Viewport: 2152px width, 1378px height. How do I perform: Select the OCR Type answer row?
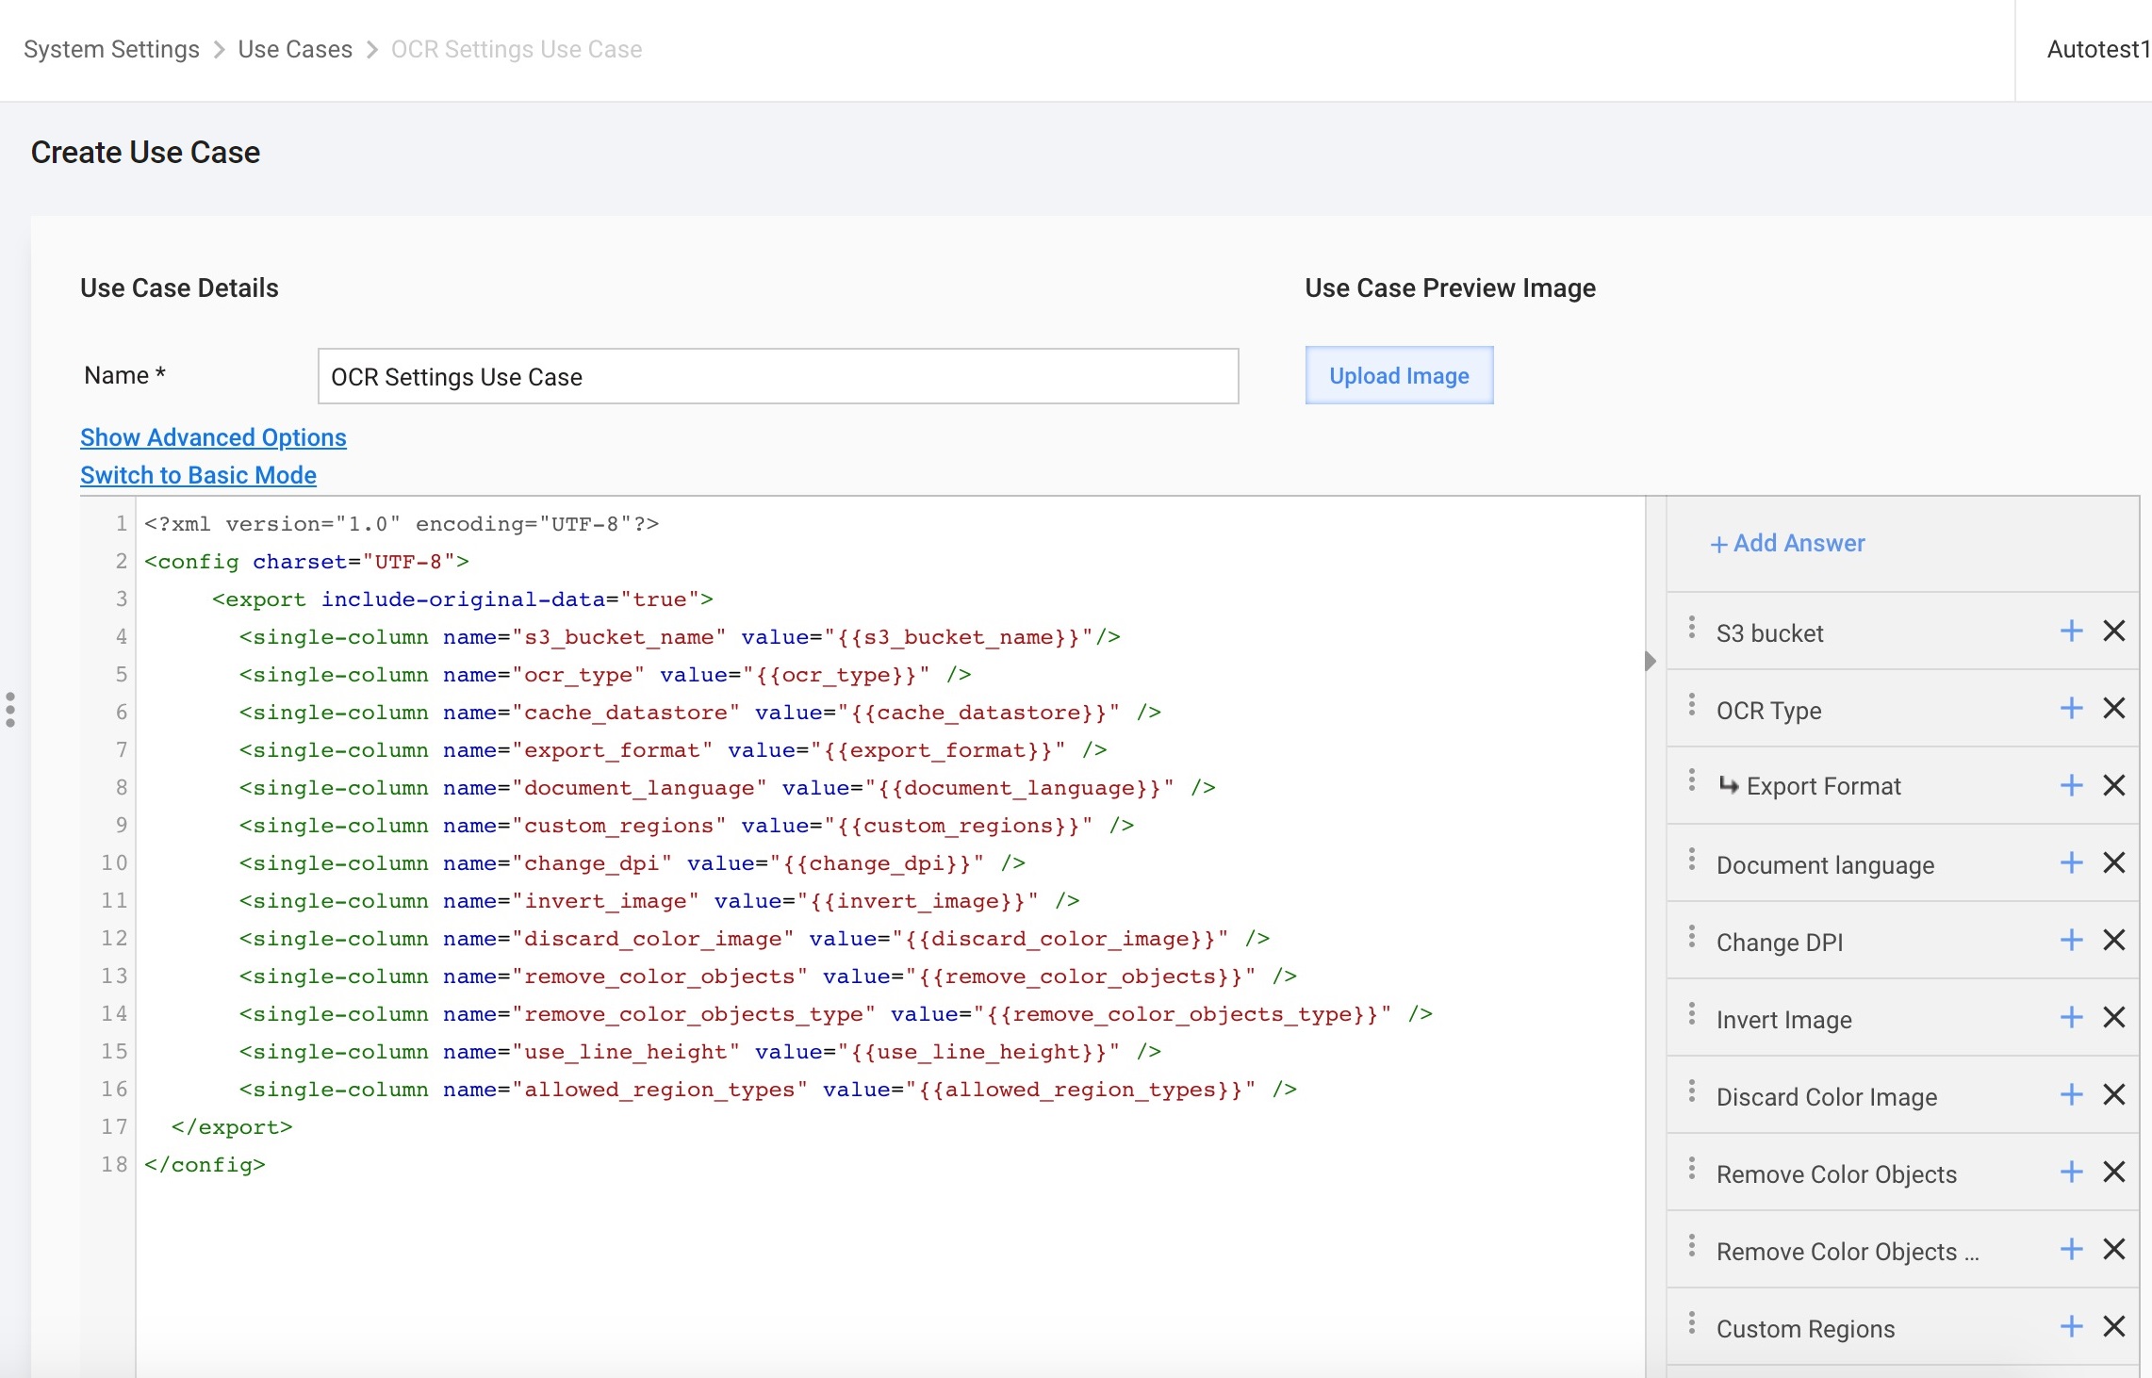point(1902,709)
